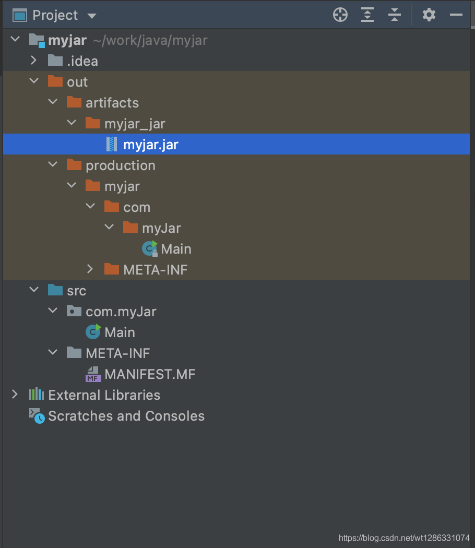Screen dimensions: 475x548
Task: Click the MANIFEST.MF file icon
Action: [93, 374]
